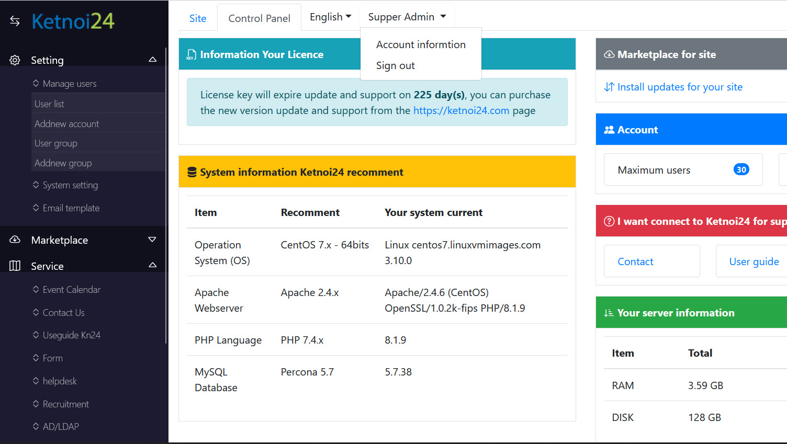Go to Event Calendar service
787x444 pixels.
tap(72, 289)
